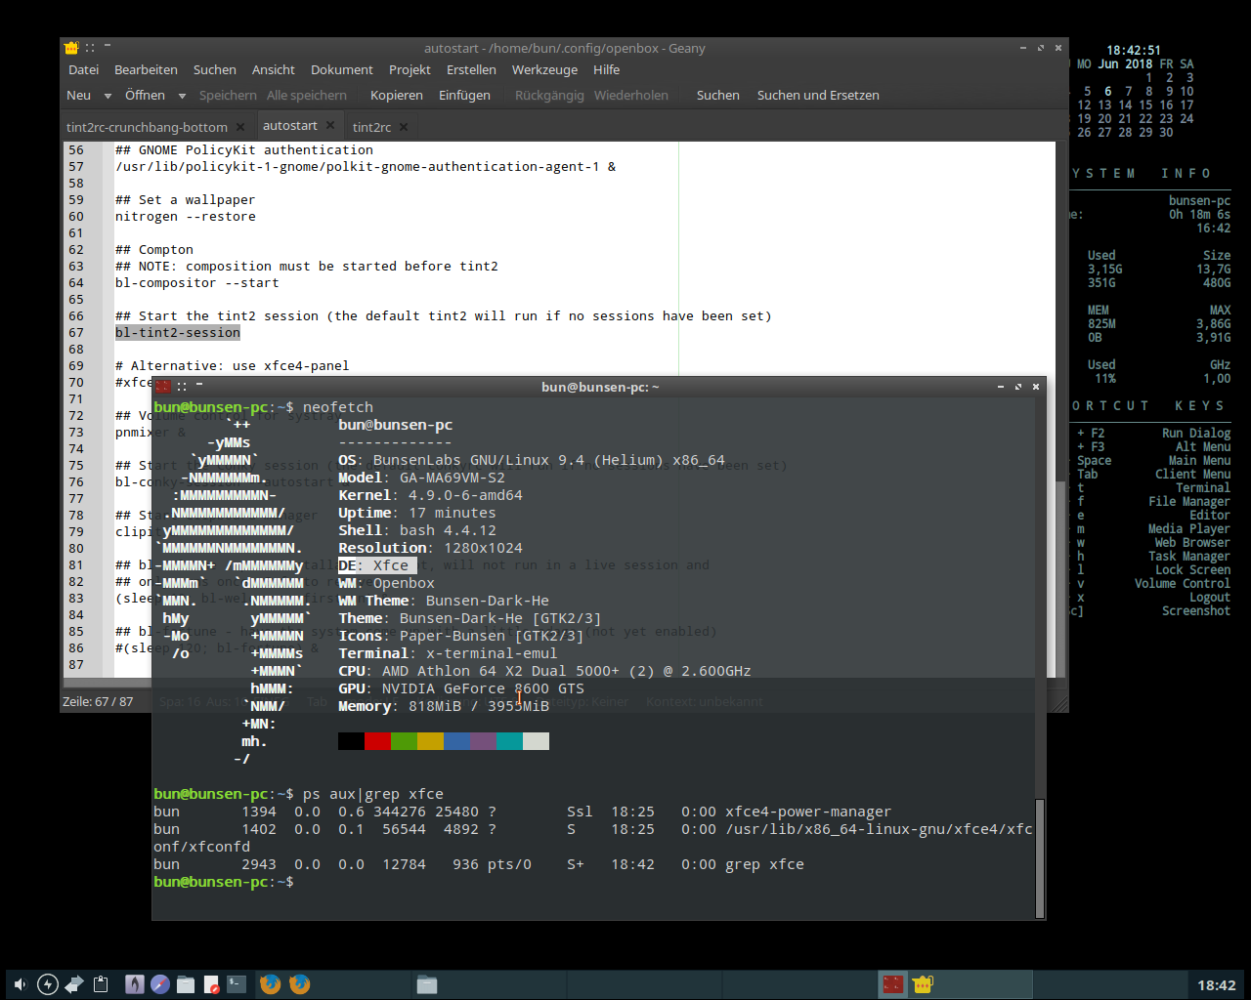
Task: Click the power manager circle icon
Action: coord(46,983)
